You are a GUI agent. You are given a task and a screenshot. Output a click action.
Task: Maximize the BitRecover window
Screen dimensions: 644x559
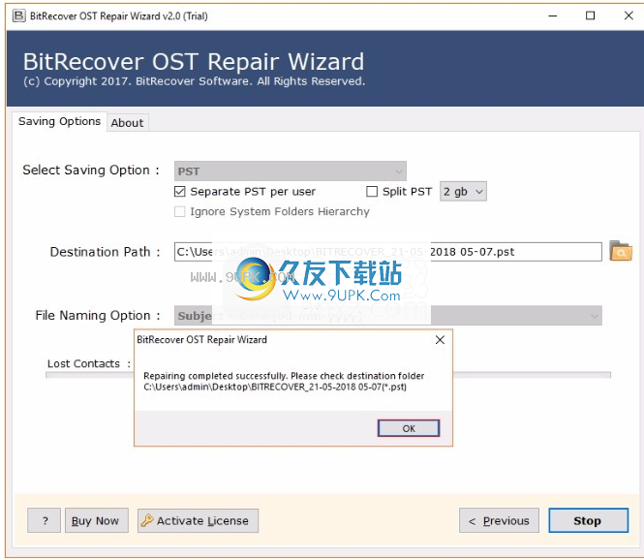pyautogui.click(x=590, y=16)
